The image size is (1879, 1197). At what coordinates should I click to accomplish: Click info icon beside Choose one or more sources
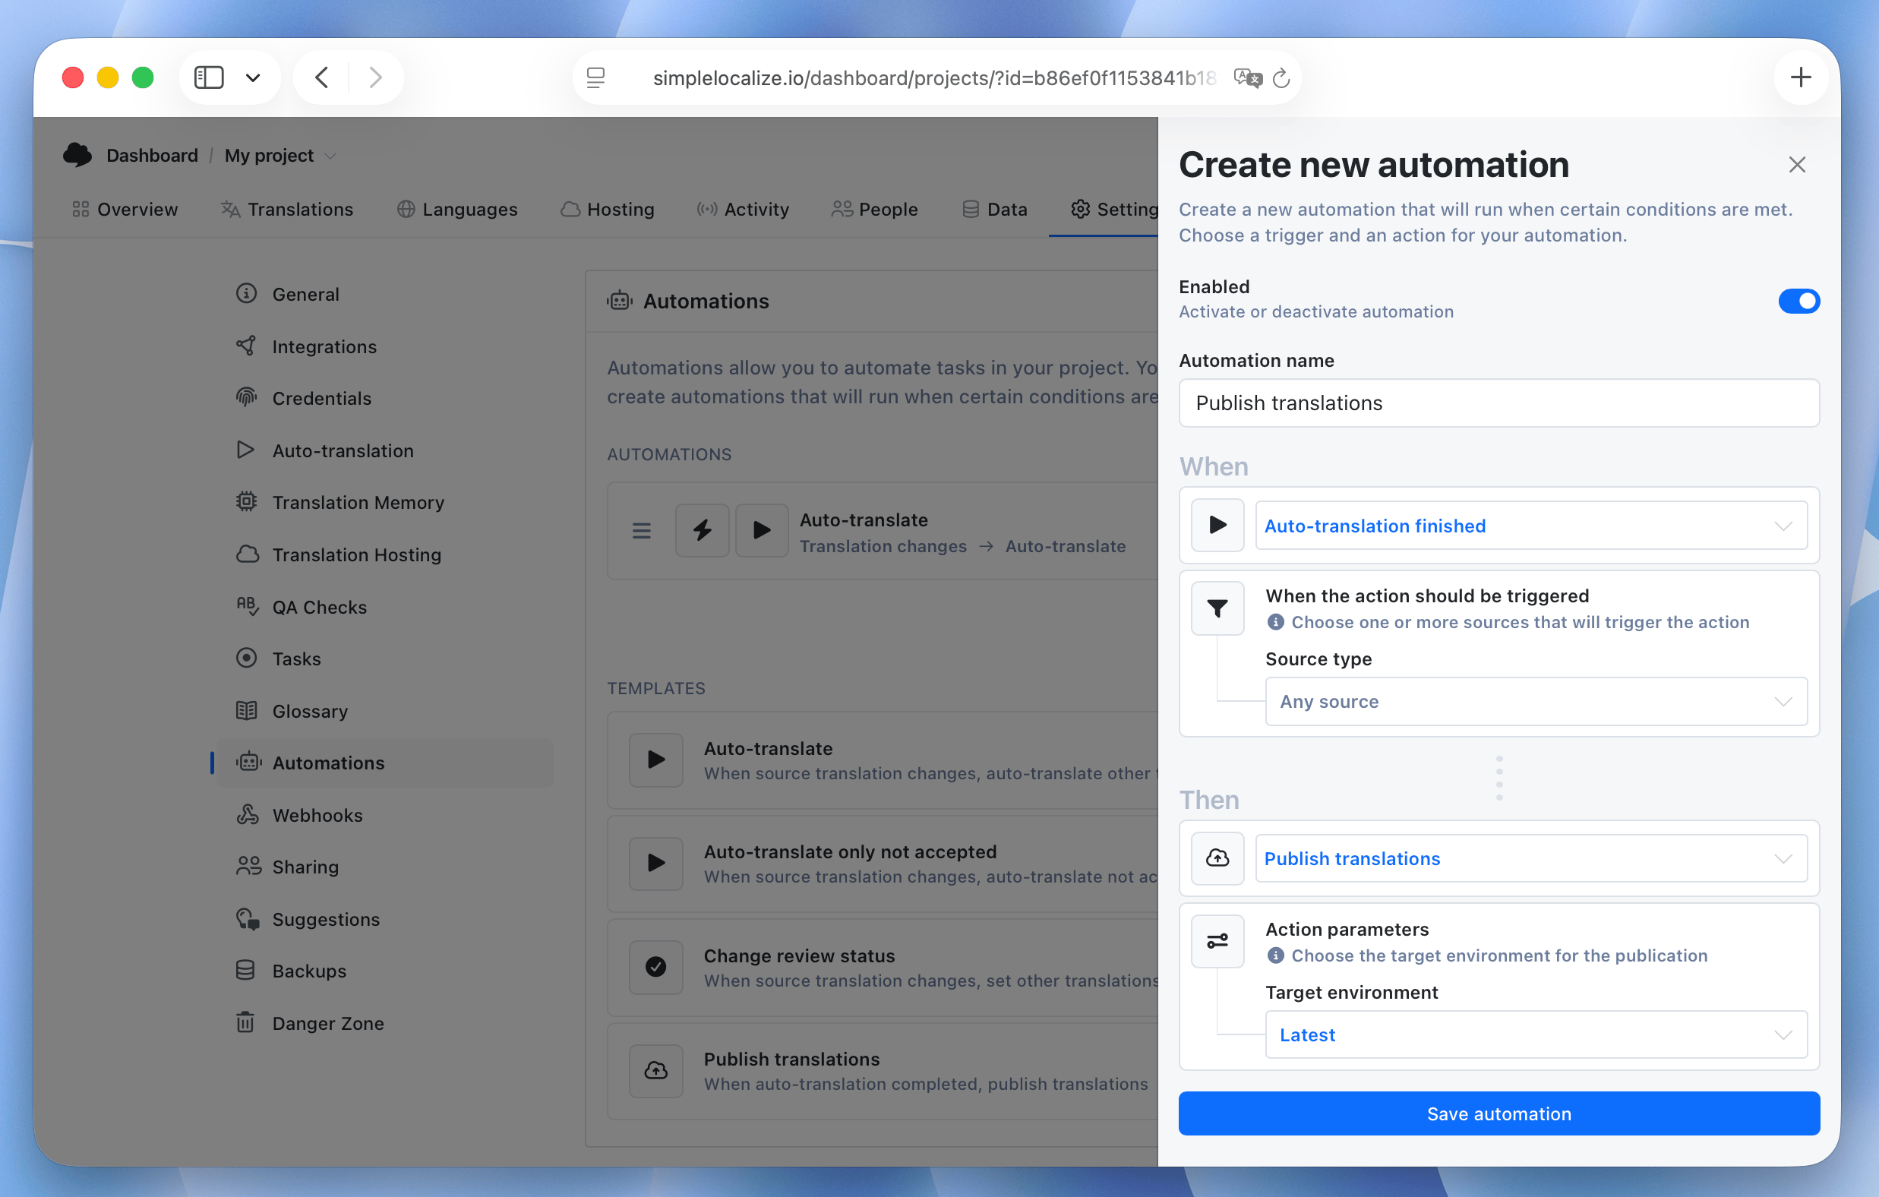coord(1275,622)
